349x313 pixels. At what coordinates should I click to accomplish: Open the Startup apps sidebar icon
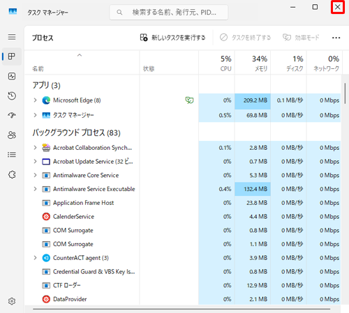pos(12,115)
